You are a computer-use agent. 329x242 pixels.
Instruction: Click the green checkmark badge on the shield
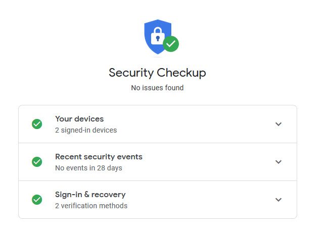(x=171, y=44)
